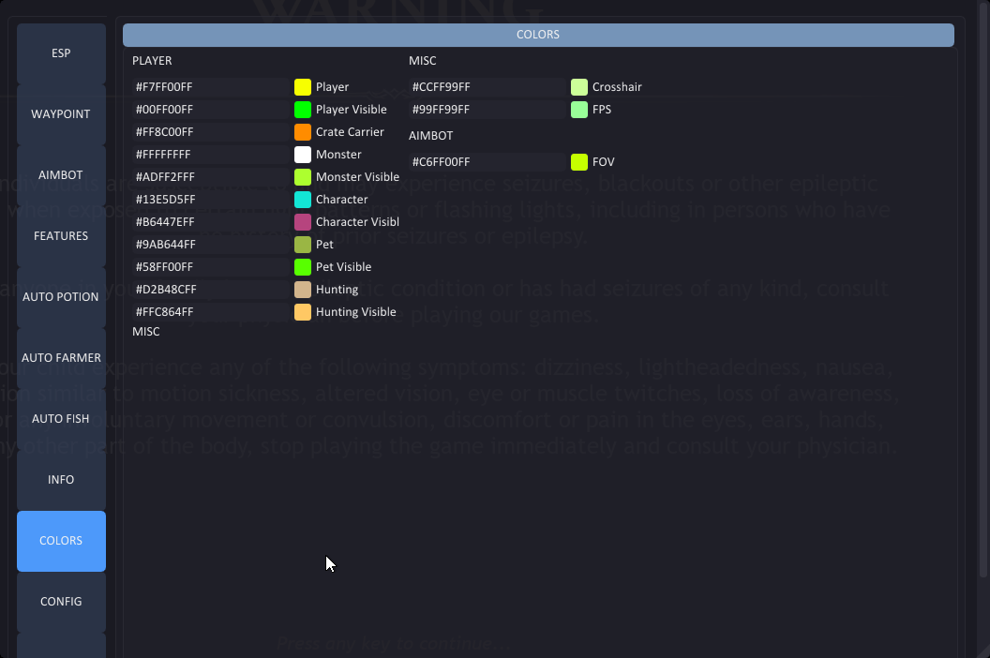
Task: Go to the Aimbot tab
Action: [x=61, y=175]
